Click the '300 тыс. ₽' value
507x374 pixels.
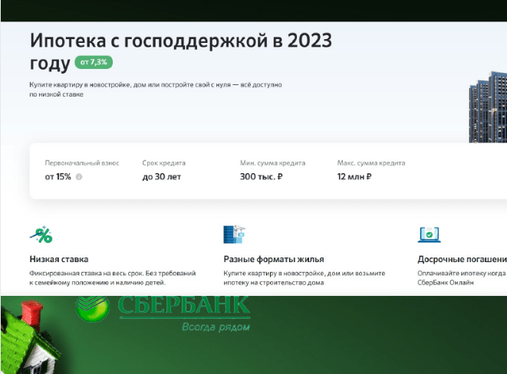point(262,177)
